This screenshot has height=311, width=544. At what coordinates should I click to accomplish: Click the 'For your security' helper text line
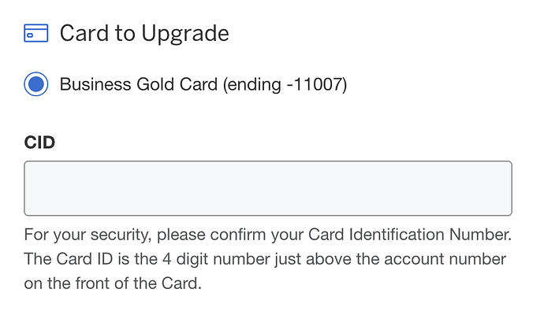(x=268, y=235)
